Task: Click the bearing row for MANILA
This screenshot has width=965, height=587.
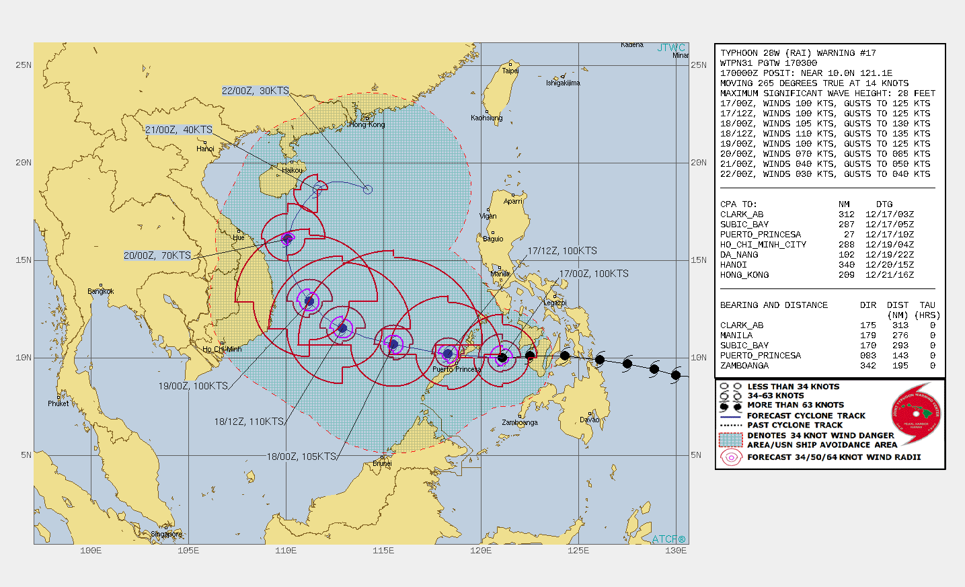Action: [x=828, y=336]
